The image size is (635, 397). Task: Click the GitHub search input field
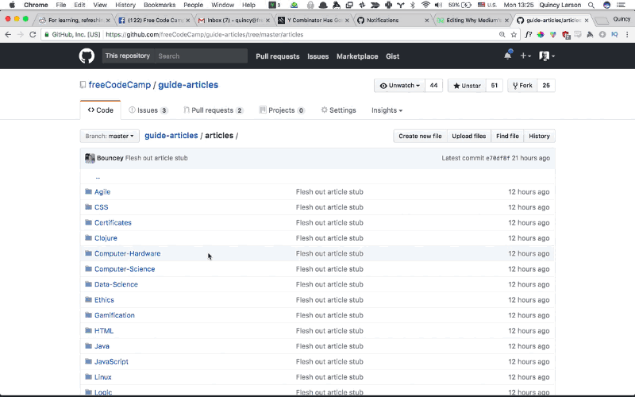[201, 56]
